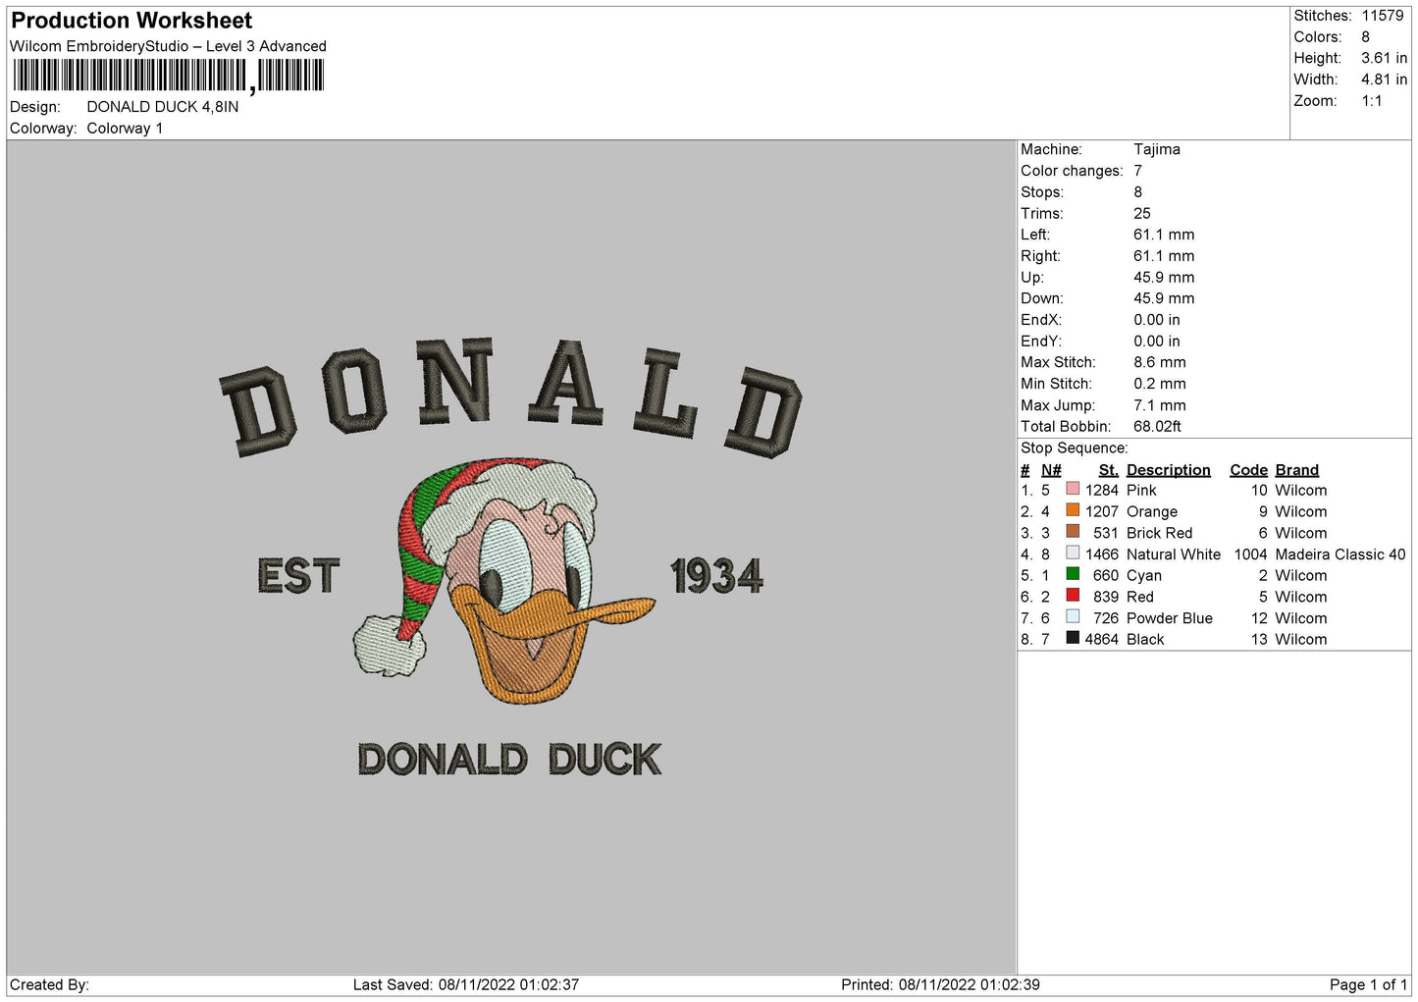The height and width of the screenshot is (1002, 1418).
Task: Click the 'Description' column header
Action: pyautogui.click(x=1168, y=470)
